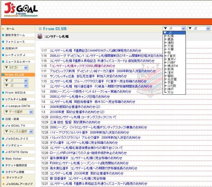Select the highlighted J1 header option in list
This screenshot has width=212, height=187.
tap(174, 33)
